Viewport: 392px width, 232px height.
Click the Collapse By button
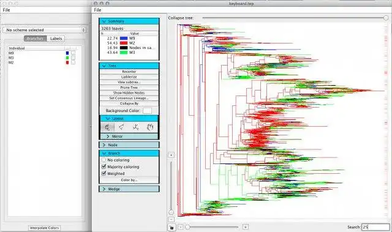(129, 103)
